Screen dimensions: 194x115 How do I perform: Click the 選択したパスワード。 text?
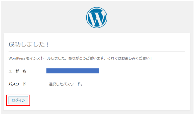pyautogui.click(x=66, y=84)
